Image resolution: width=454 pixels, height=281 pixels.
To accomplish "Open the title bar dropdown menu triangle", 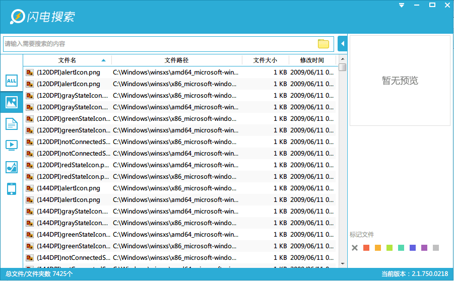I will (402, 5).
